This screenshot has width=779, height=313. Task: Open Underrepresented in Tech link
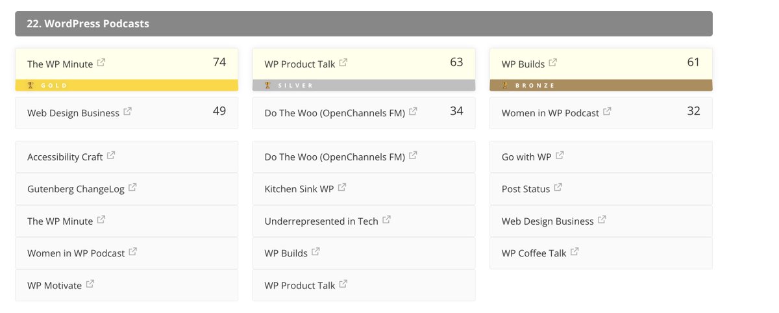[321, 221]
